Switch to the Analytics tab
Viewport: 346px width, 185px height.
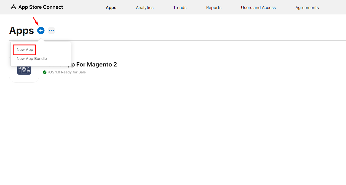(x=144, y=8)
